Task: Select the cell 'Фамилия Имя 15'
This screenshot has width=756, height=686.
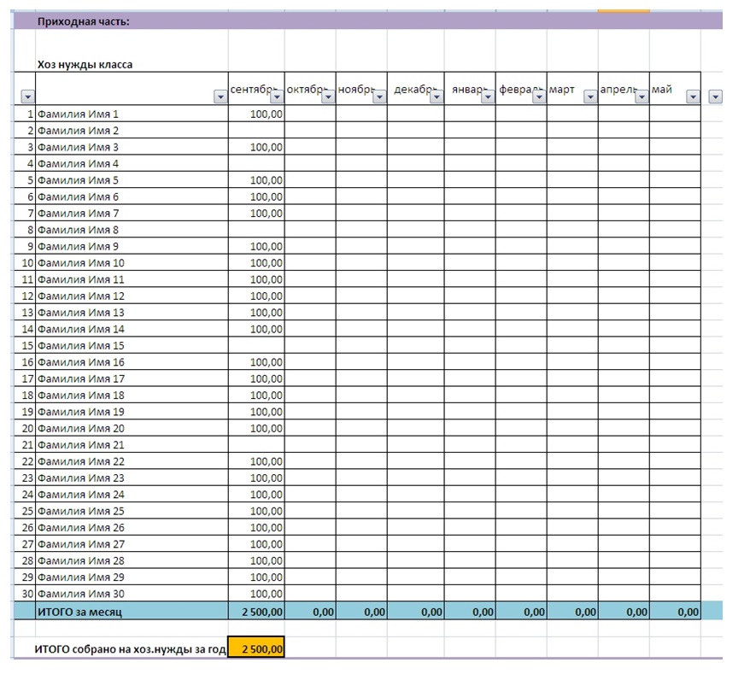Action: tap(132, 346)
